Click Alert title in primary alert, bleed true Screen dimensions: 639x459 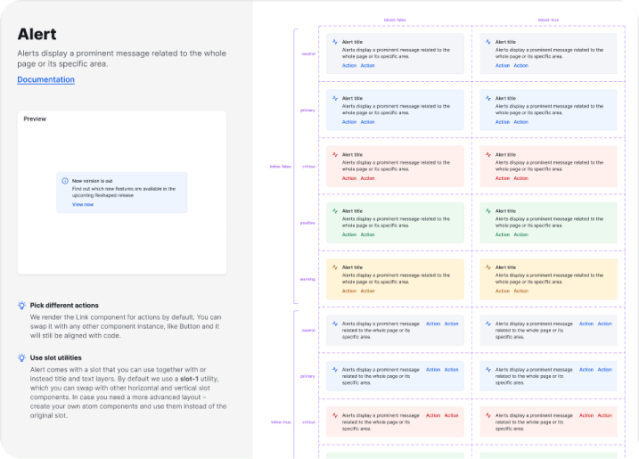[505, 98]
